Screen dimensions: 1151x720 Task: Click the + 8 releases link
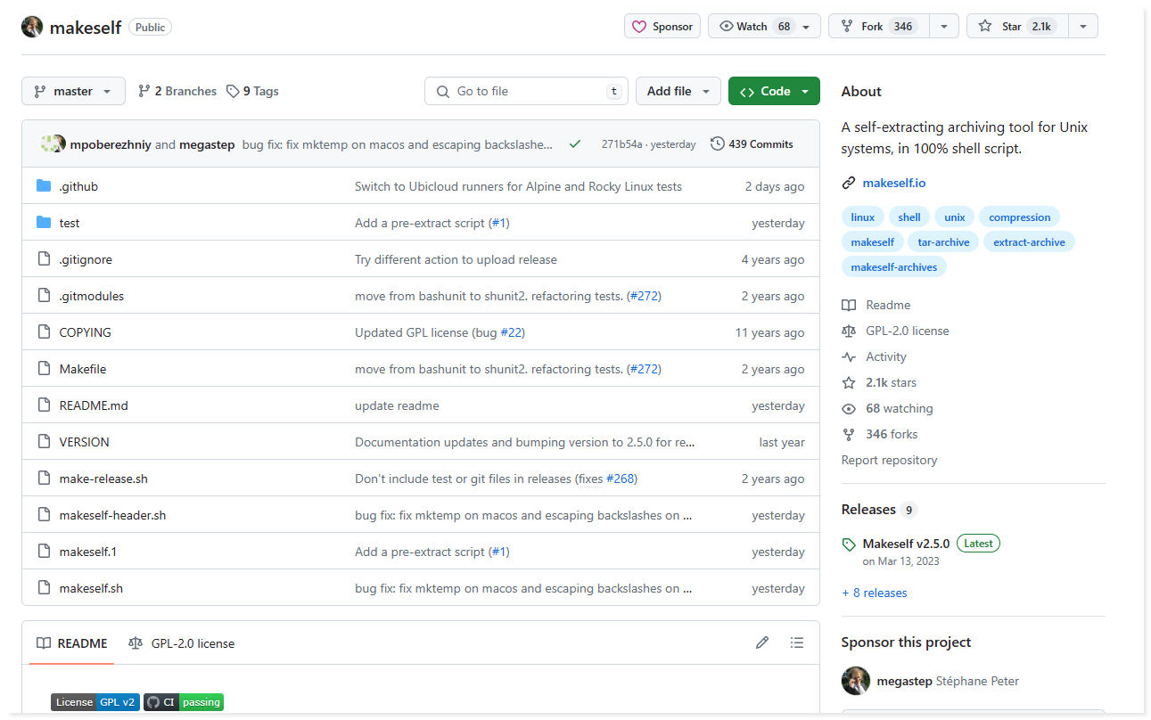point(874,593)
